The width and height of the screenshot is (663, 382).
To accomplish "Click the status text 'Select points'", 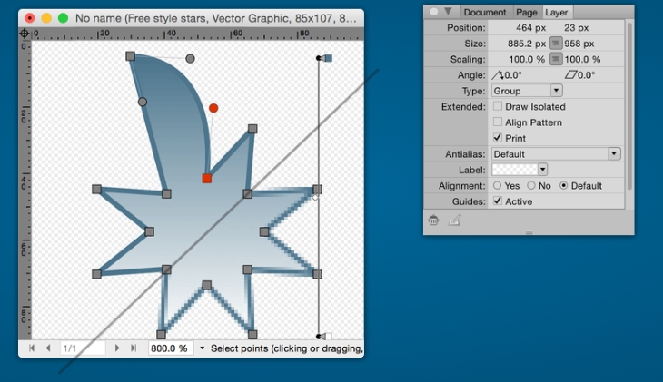I will pos(240,348).
